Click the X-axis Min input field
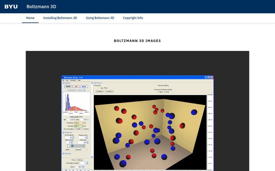275x171 pixels. point(71,120)
